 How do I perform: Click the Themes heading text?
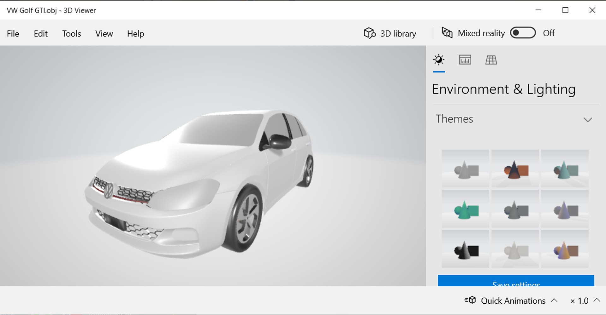pyautogui.click(x=454, y=119)
